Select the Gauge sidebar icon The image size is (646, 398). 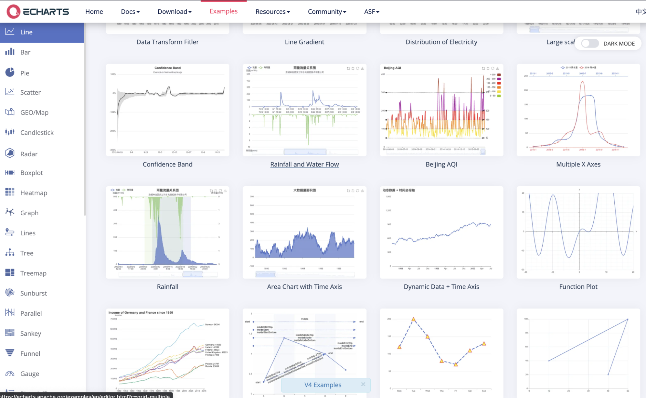pos(10,373)
